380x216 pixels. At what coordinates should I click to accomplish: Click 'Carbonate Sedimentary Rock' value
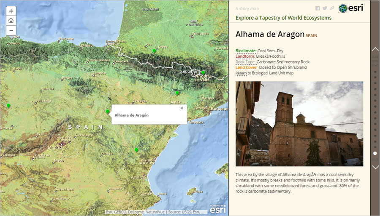[x=283, y=62]
